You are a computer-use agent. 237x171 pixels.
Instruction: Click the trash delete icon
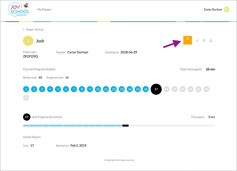pos(204,41)
